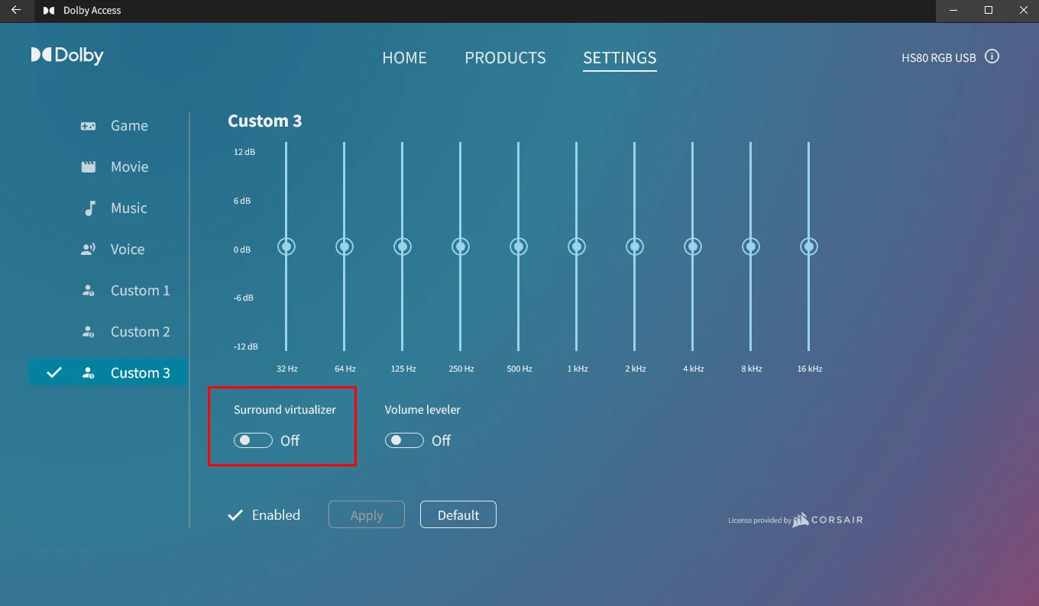Screen dimensions: 1039x606
Task: Click the HS80 RGB USB device name
Action: 939,58
